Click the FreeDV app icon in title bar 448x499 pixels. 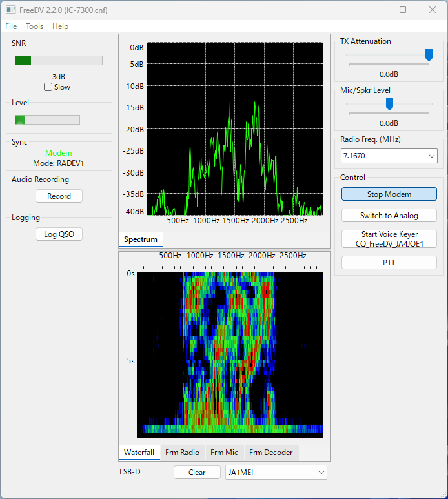pyautogui.click(x=10, y=10)
